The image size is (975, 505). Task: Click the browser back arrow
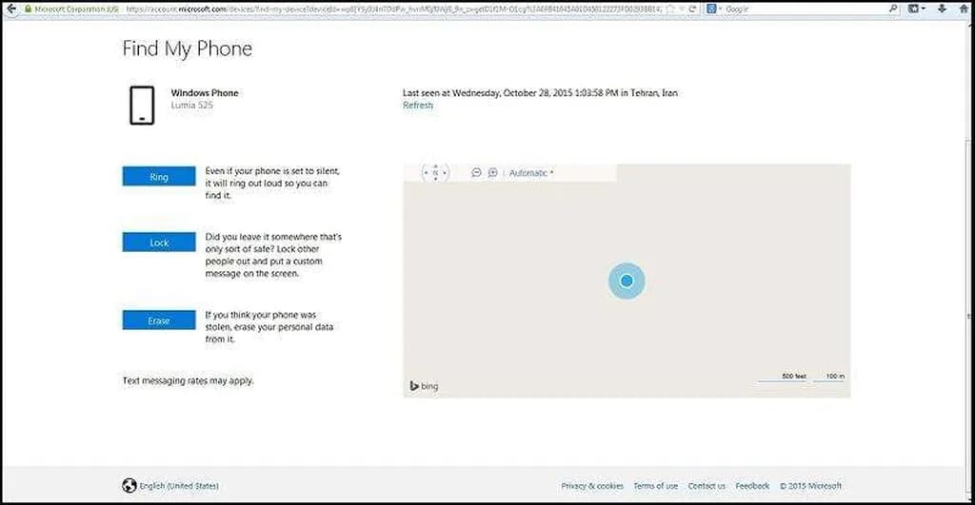coord(11,8)
